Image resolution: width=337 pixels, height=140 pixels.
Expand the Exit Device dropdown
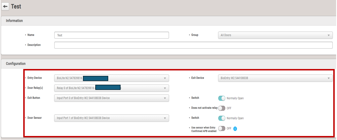pyautogui.click(x=275, y=78)
